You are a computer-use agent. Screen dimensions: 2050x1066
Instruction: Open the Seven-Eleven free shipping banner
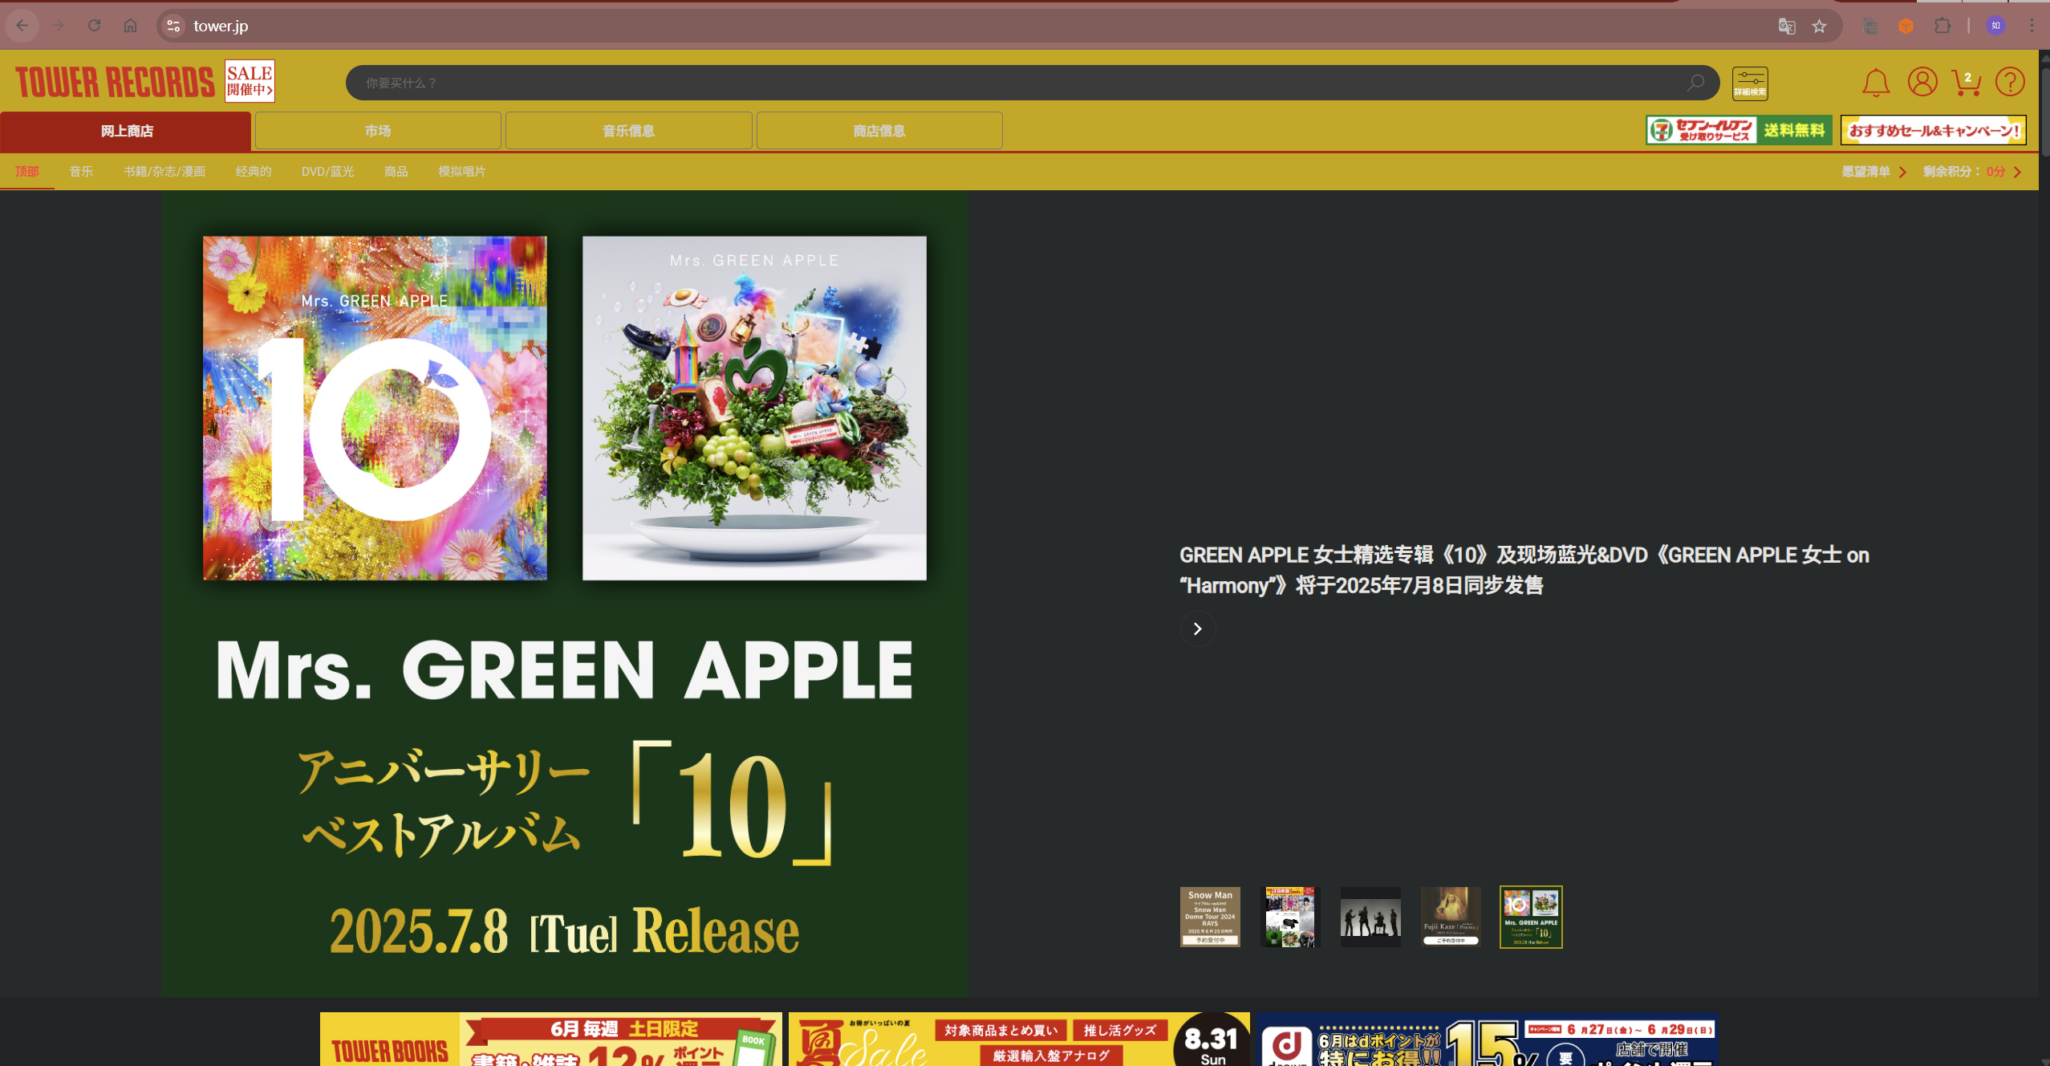[x=1739, y=130]
